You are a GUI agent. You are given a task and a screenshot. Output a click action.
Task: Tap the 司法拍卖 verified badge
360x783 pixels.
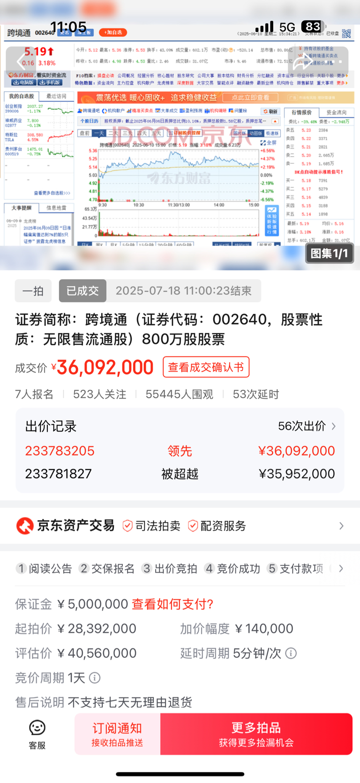click(151, 526)
